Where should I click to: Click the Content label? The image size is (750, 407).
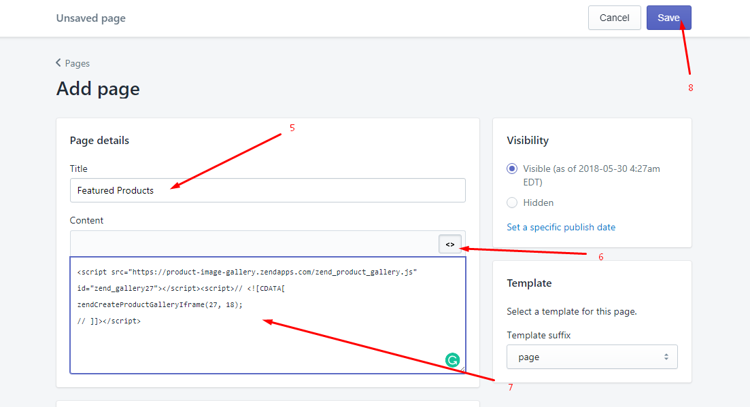click(x=86, y=220)
